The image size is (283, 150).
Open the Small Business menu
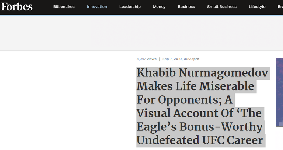(x=222, y=7)
